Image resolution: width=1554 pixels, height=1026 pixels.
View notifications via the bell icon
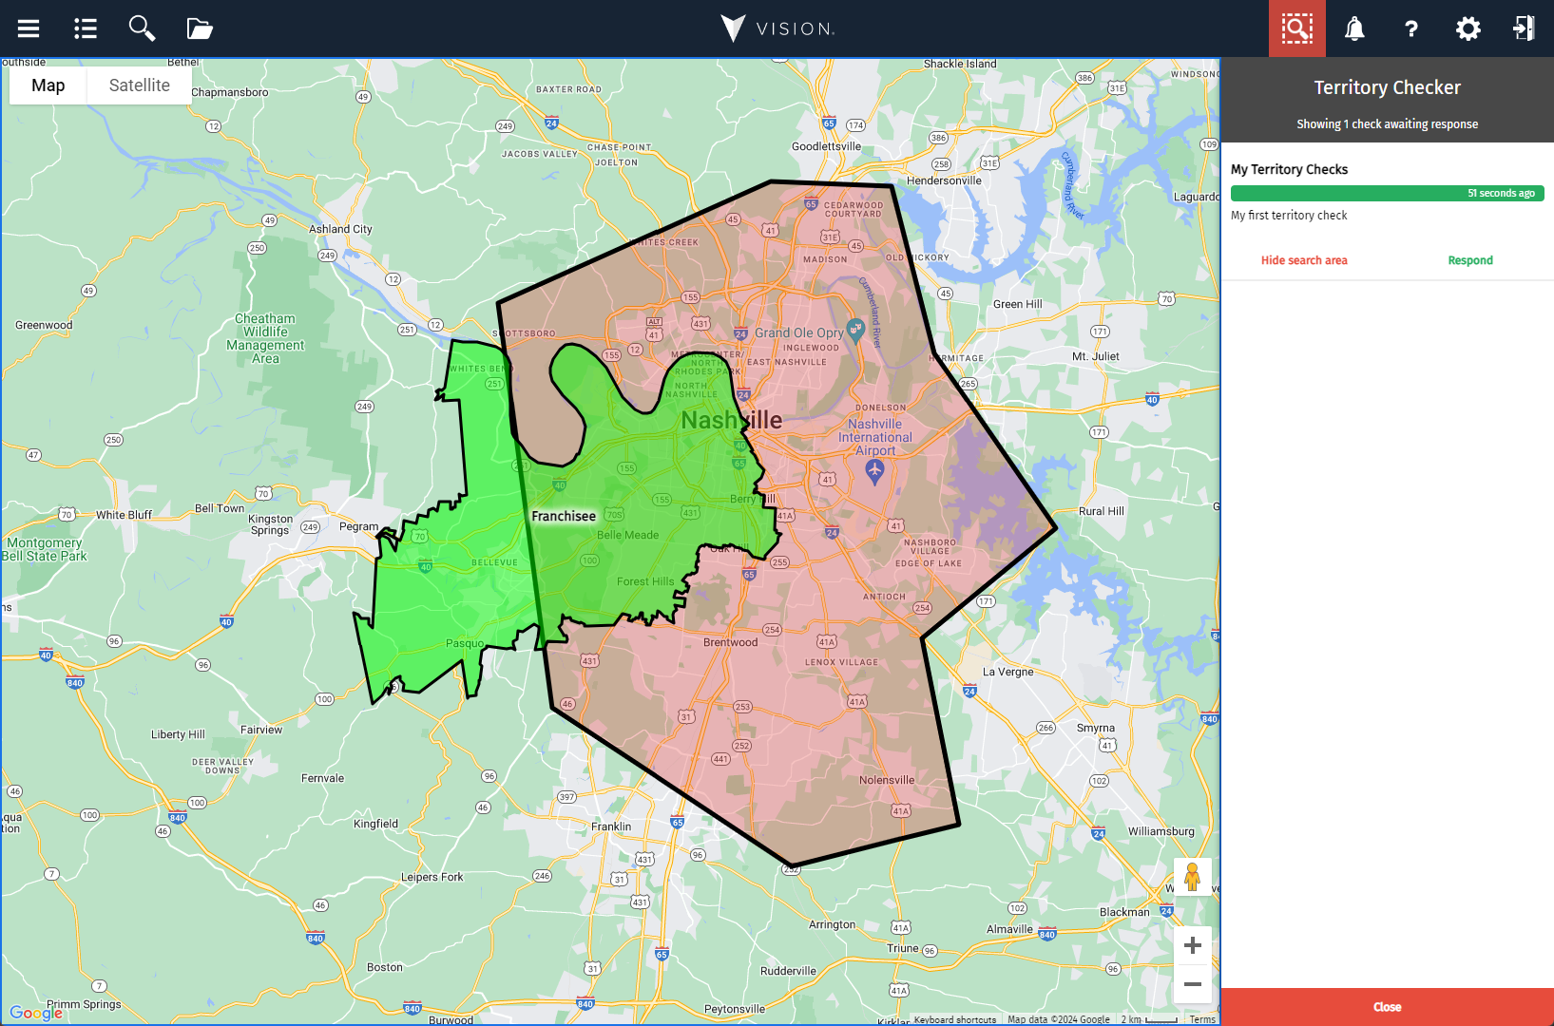coord(1353,28)
